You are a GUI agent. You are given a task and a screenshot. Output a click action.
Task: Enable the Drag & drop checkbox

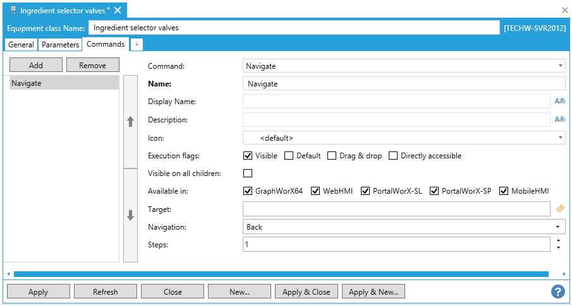coord(332,156)
